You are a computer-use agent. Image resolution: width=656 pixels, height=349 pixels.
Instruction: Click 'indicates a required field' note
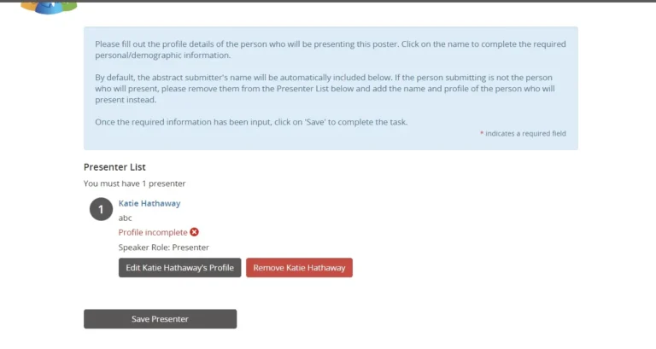click(x=526, y=134)
